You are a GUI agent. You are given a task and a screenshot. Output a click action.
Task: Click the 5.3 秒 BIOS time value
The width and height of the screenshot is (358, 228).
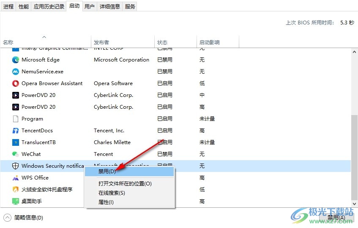tap(347, 22)
